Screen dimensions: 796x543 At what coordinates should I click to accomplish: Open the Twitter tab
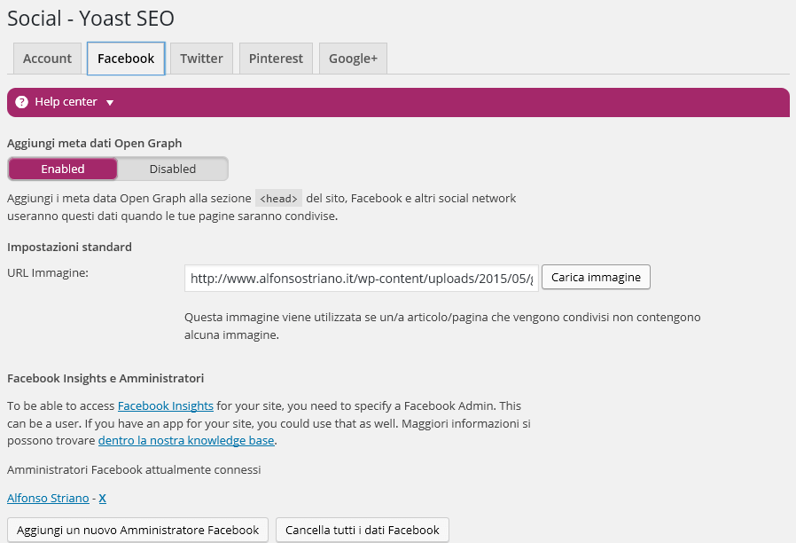201,59
